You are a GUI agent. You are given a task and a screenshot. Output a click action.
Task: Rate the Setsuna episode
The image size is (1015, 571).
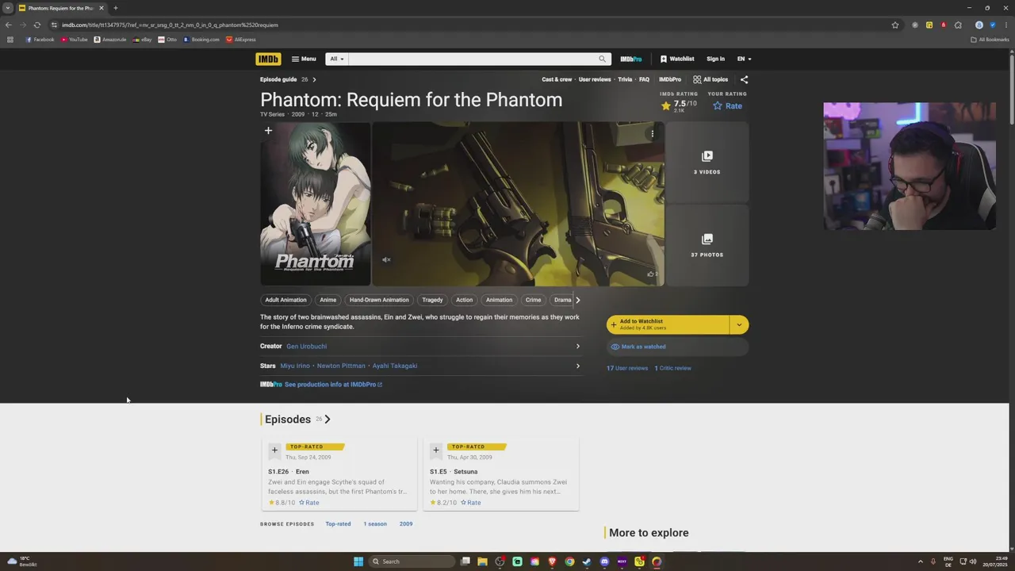[470, 503]
